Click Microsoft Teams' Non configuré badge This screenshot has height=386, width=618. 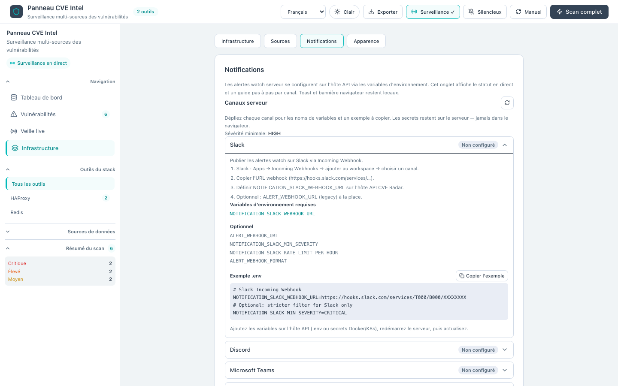(478, 370)
